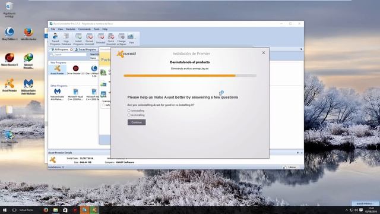The image size is (380, 214).
Task: Select Glary Utilities program icon
Action: point(94,71)
